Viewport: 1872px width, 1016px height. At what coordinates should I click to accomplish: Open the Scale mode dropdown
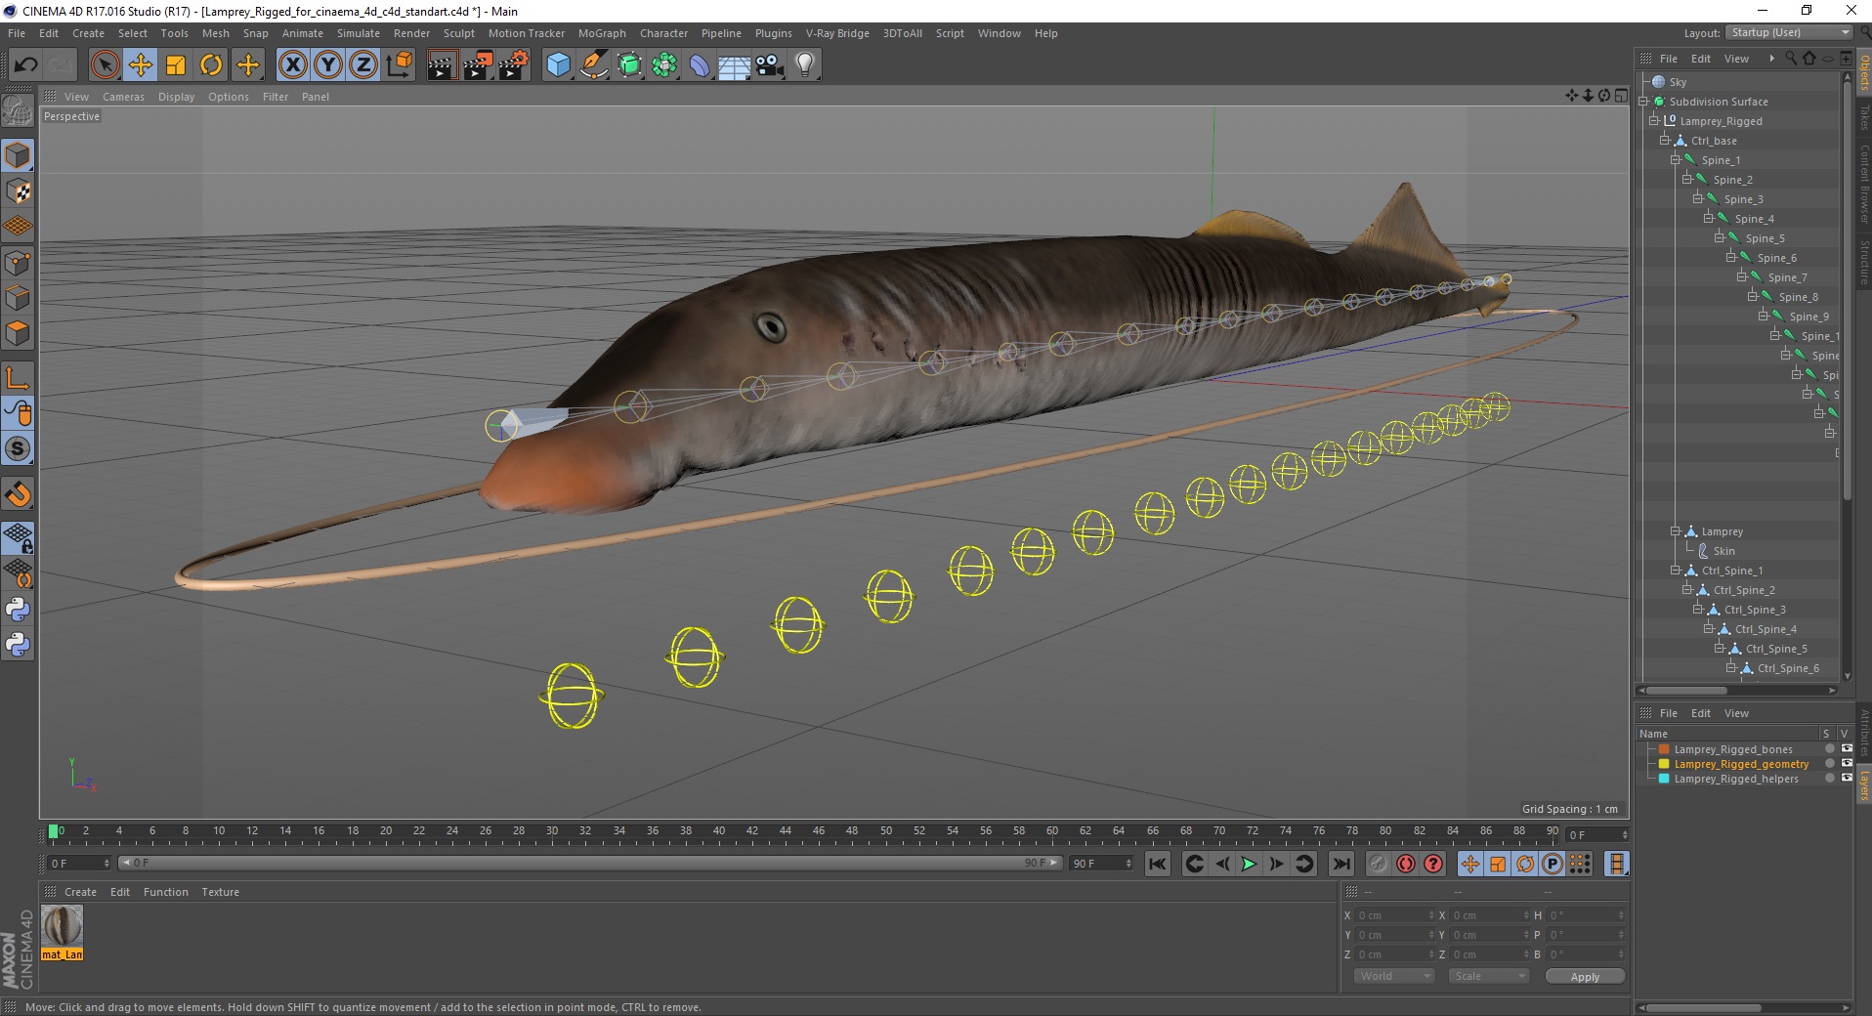click(x=1488, y=976)
